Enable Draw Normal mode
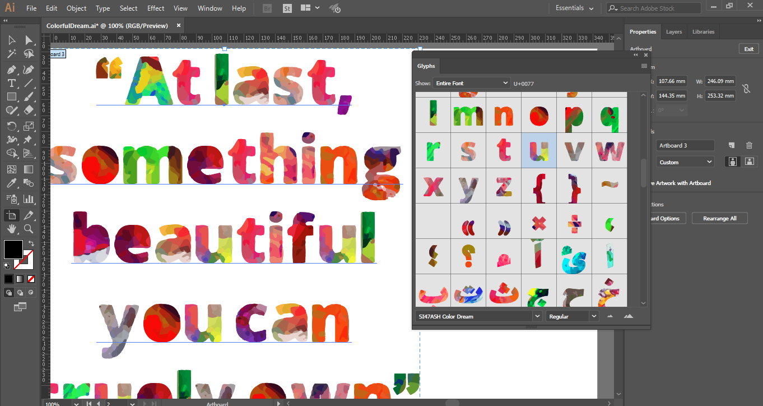This screenshot has width=763, height=406. point(9,292)
